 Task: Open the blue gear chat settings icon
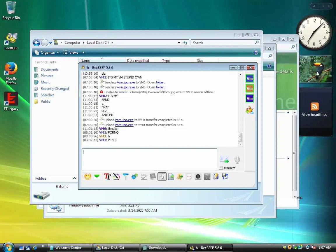tap(134, 176)
